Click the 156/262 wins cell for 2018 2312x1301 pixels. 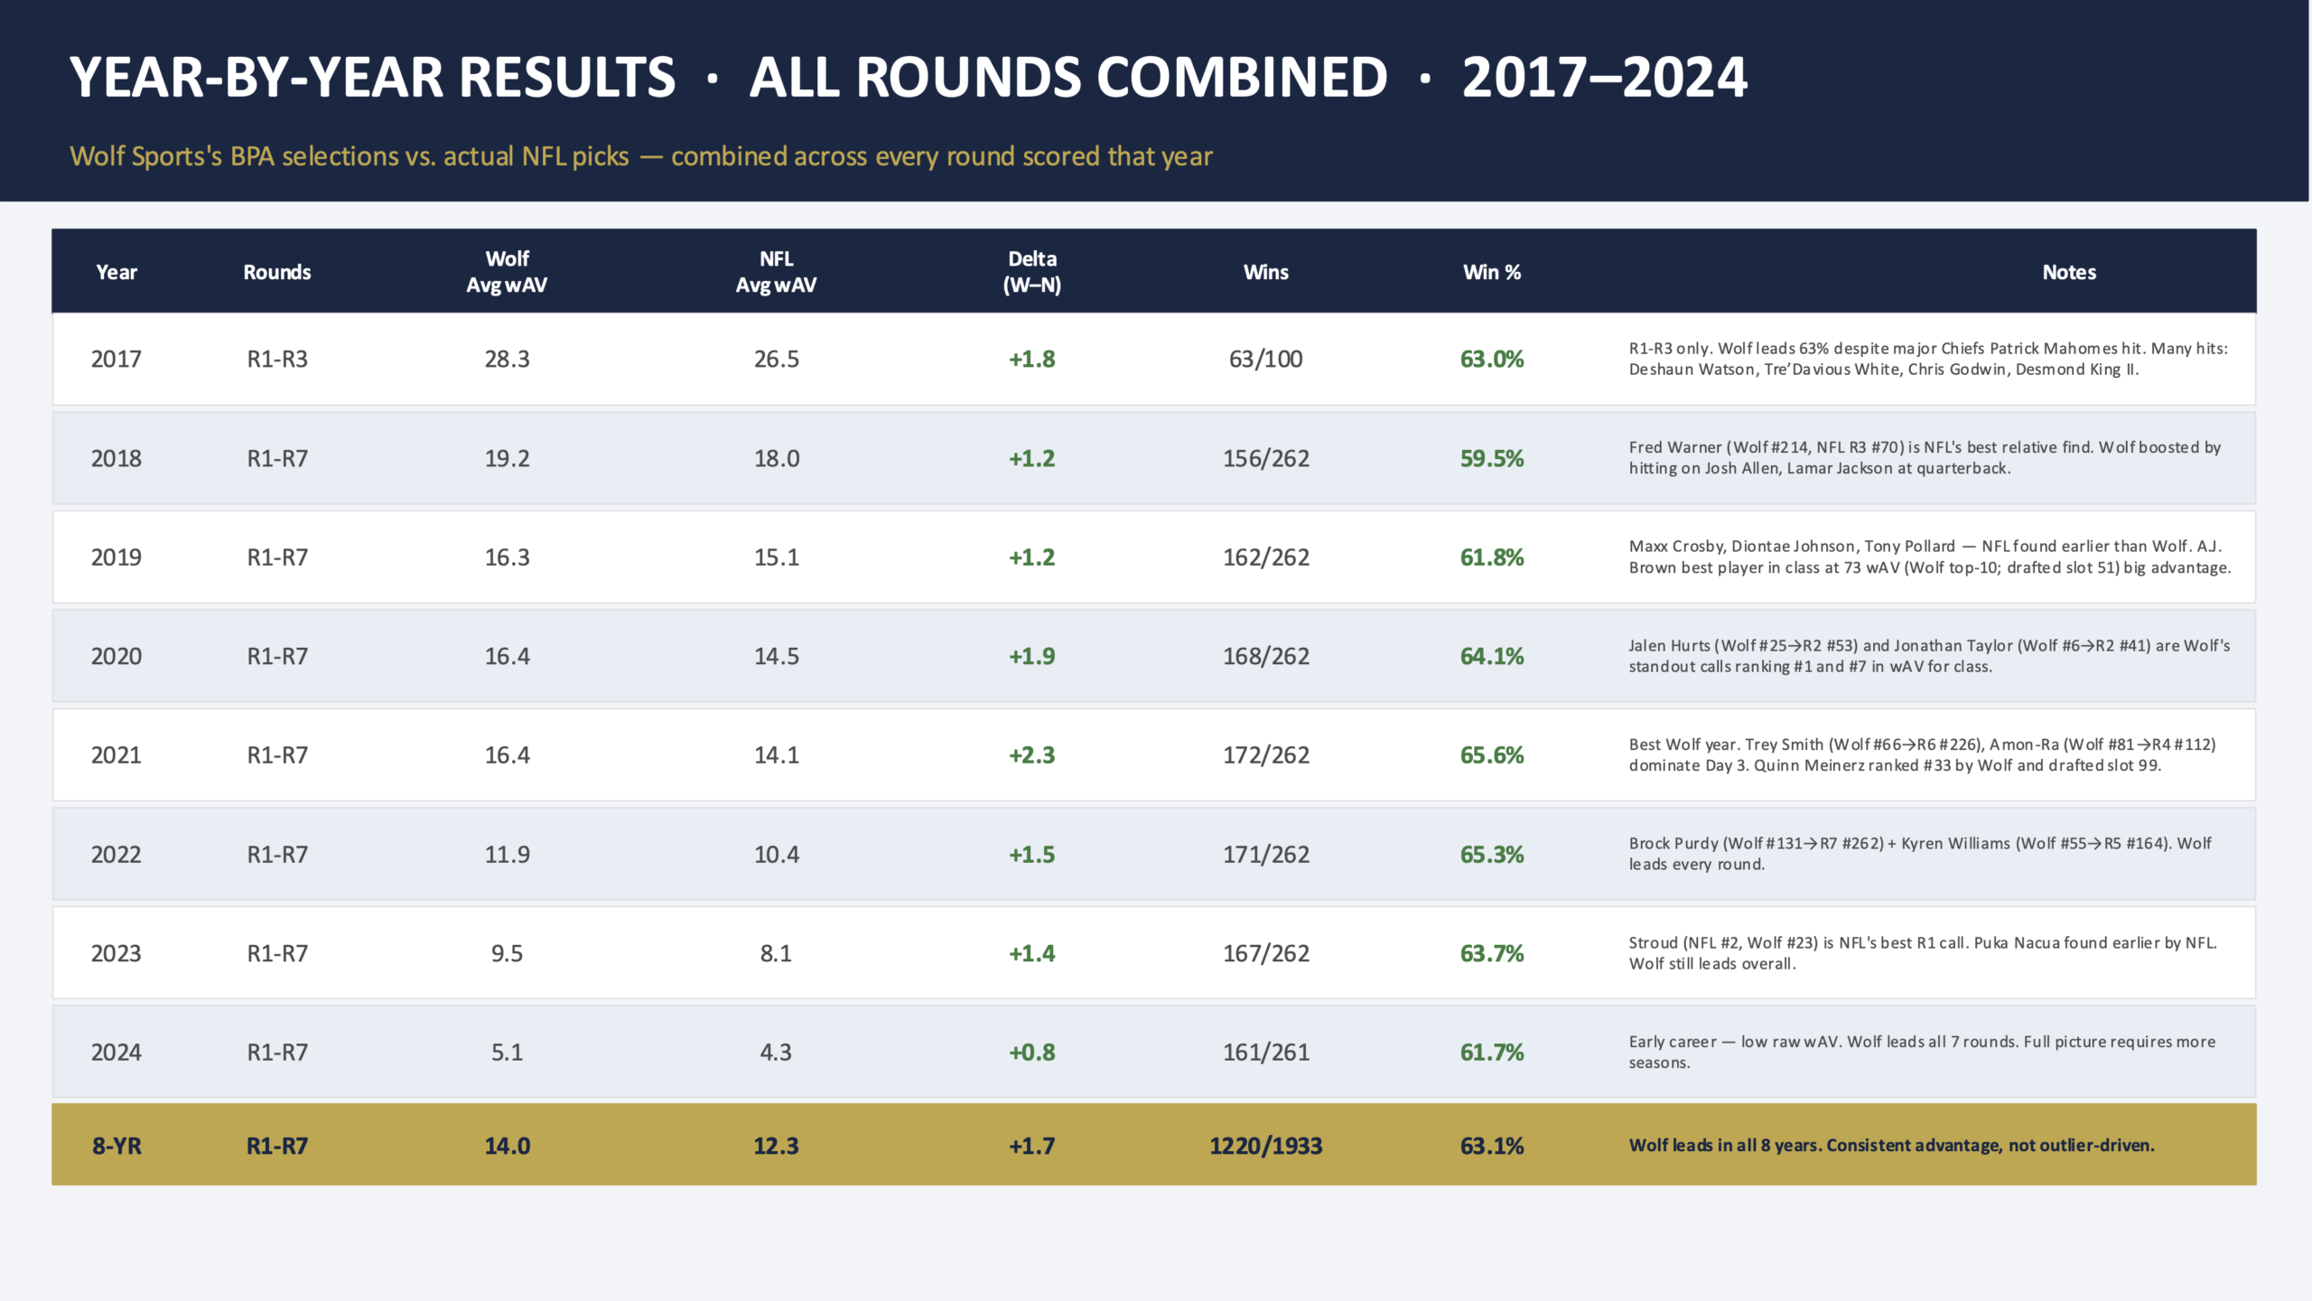tap(1266, 459)
